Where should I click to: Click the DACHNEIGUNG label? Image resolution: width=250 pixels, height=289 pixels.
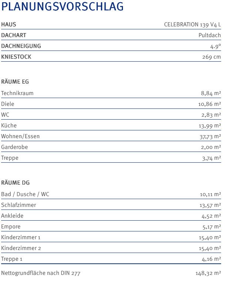tap(21, 46)
